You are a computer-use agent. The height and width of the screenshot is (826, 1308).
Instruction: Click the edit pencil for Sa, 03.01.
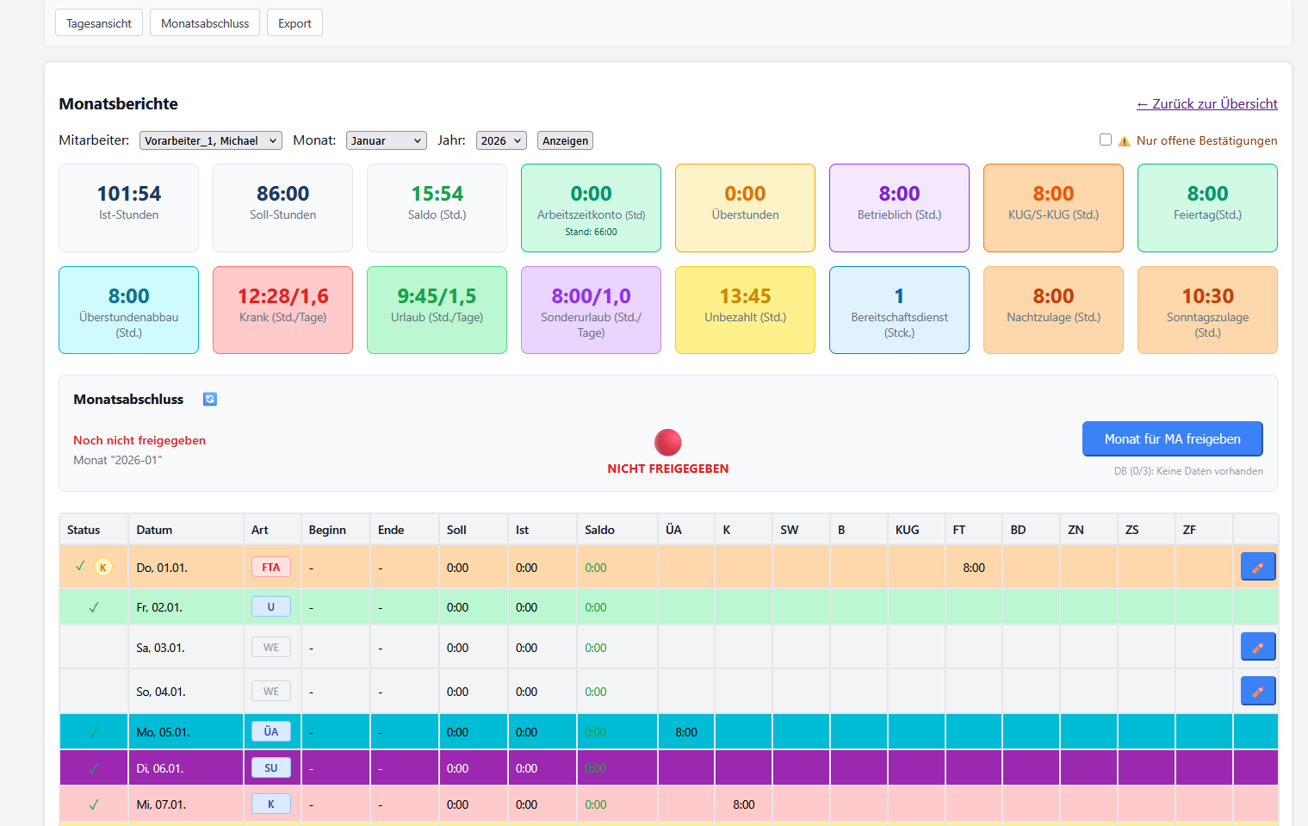point(1258,647)
